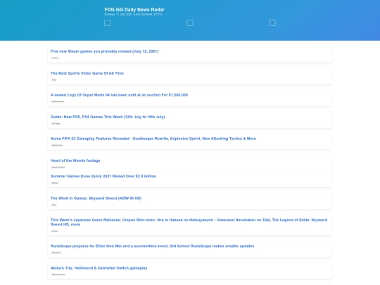Click the source tag under the Super Mario 64 headline
This screenshot has height=285, width=380.
[58, 101]
